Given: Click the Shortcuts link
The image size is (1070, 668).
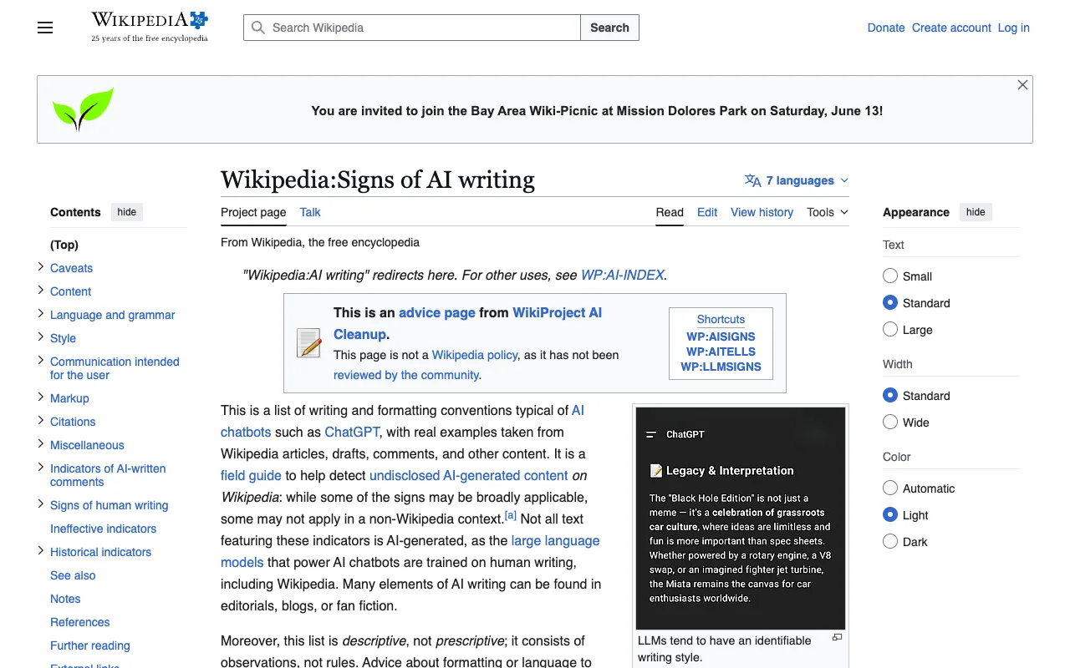Looking at the screenshot, I should (x=721, y=319).
